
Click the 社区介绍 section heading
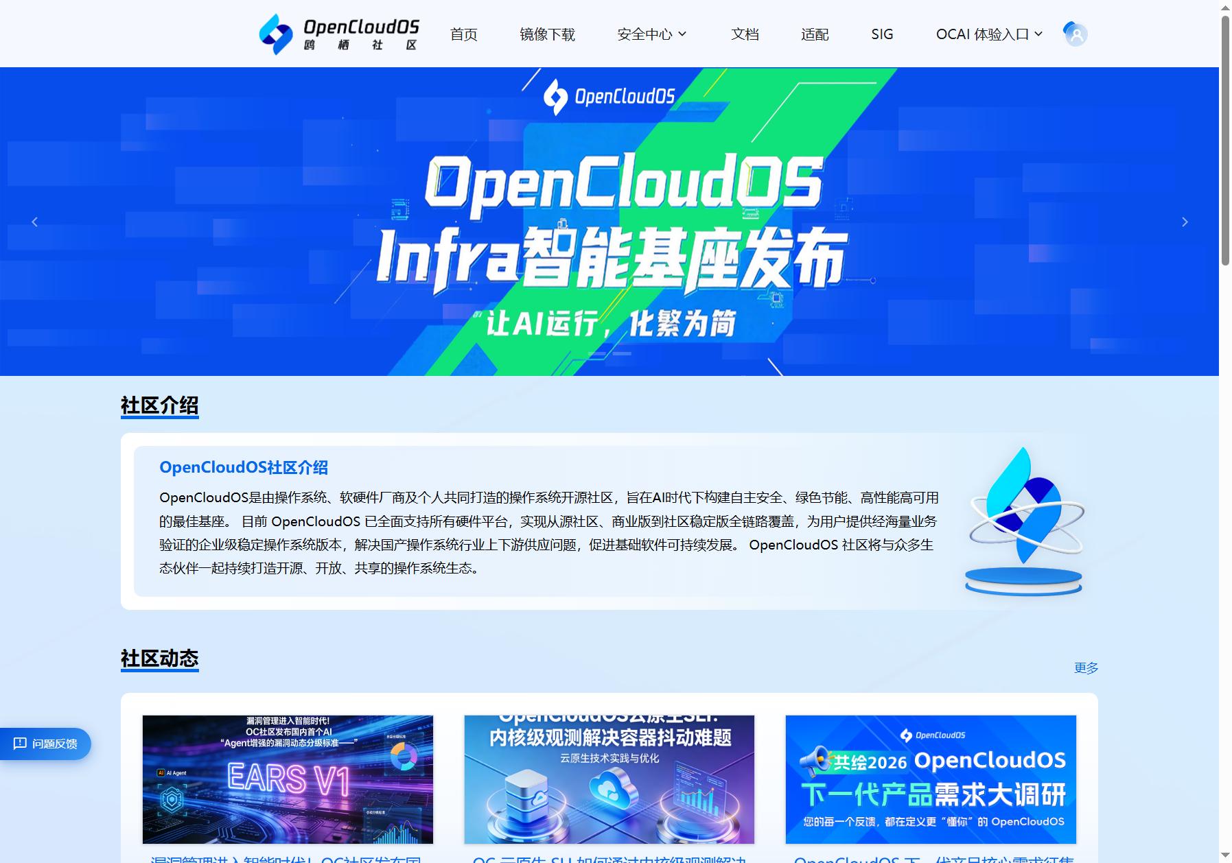tap(159, 405)
